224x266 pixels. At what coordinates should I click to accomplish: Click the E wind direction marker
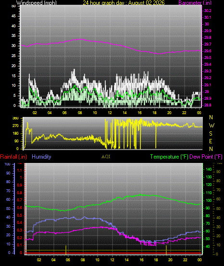tap(211, 141)
